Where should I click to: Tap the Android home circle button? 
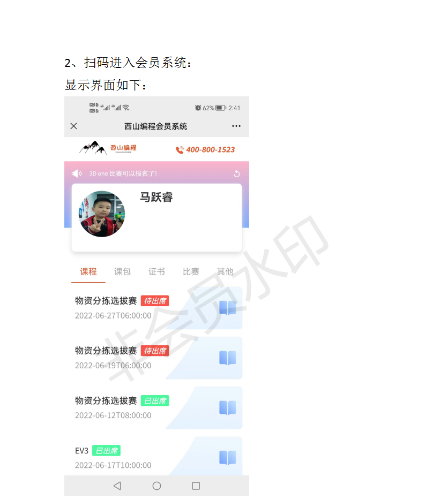[x=157, y=486]
